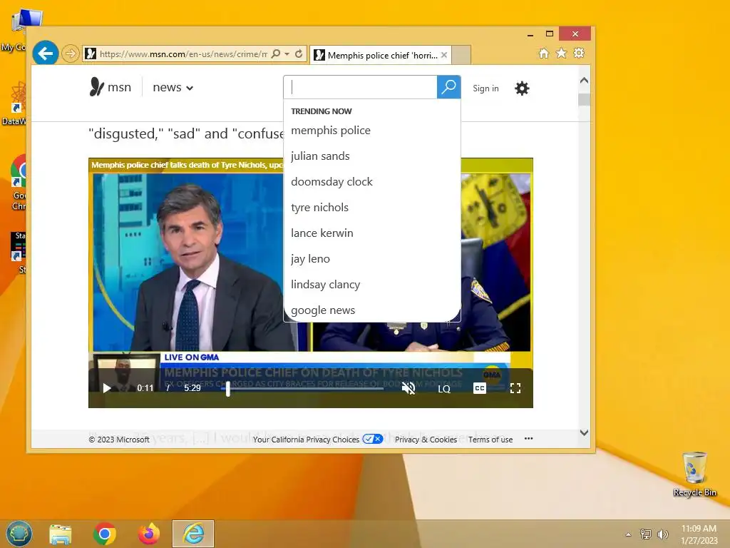
Task: Open network status tray icon
Action: pyautogui.click(x=646, y=534)
